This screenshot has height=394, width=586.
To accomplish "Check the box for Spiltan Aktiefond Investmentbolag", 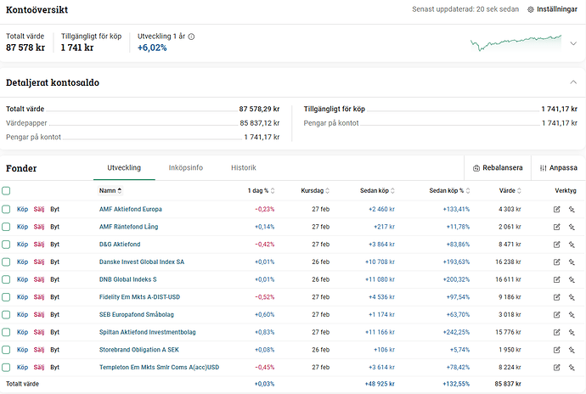I will 6,332.
